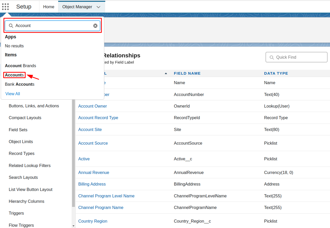Open Compact Layouts section
This screenshot has width=330, height=228.
pos(25,118)
